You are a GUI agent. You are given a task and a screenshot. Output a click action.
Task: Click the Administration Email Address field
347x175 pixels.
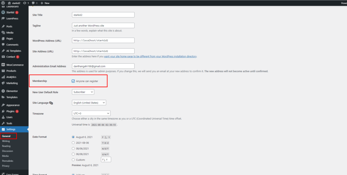pyautogui.click(x=103, y=66)
